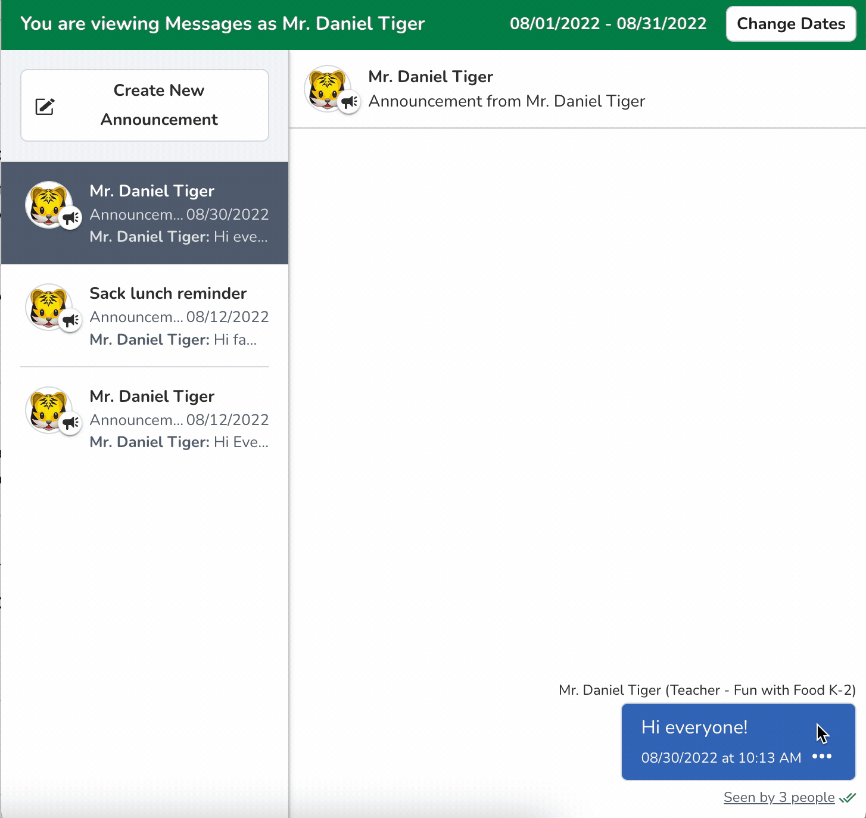Select the selected 08/30/2022 announcement title

click(152, 191)
